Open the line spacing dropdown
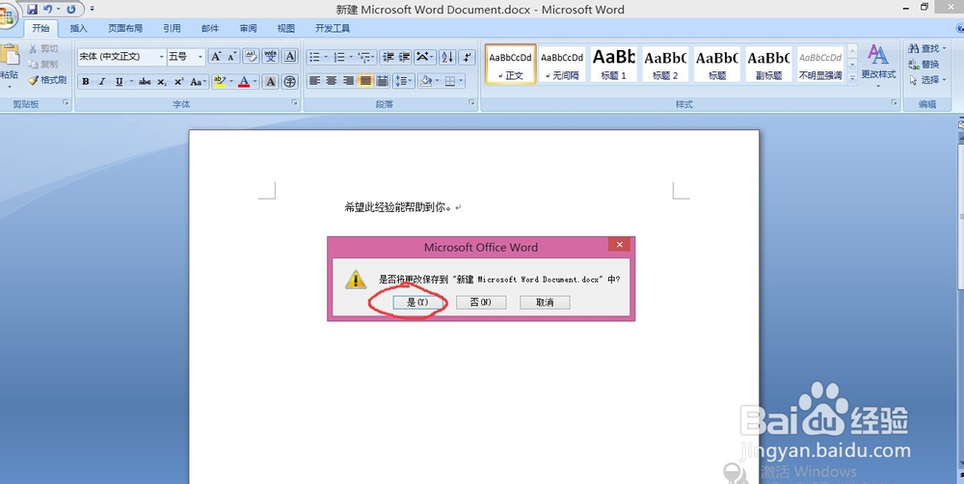 point(411,81)
